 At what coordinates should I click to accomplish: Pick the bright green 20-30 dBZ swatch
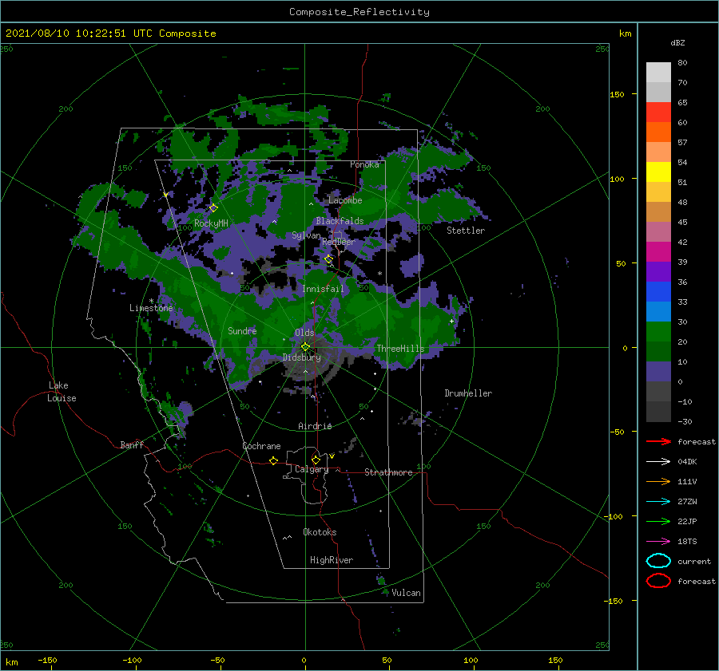coord(658,332)
